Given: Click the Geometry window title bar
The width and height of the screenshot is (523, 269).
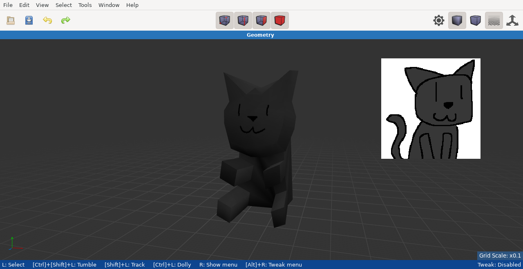Looking at the screenshot, I should 260,35.
